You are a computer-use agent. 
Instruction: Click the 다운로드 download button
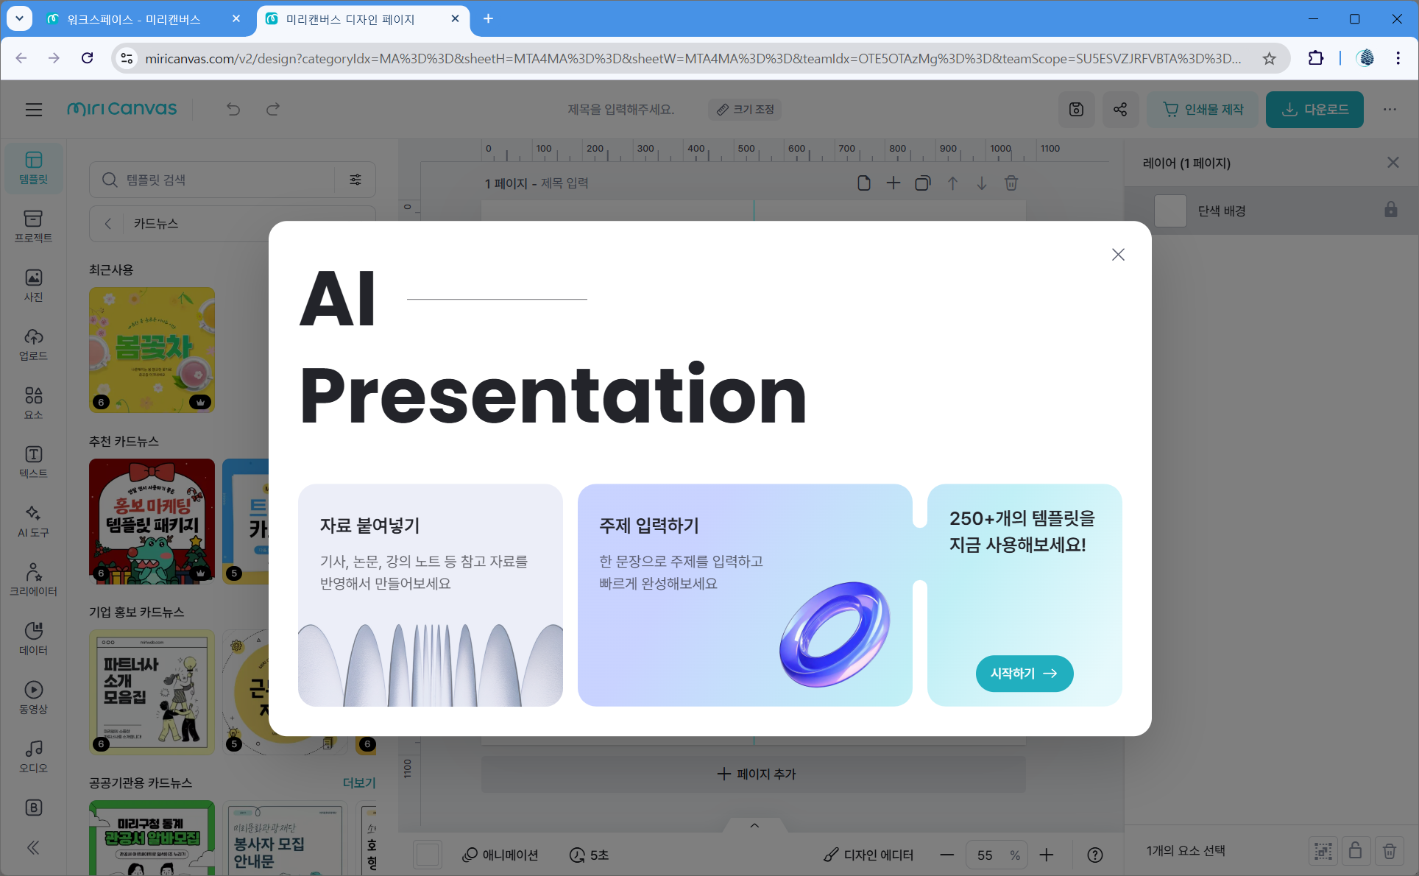[1314, 109]
